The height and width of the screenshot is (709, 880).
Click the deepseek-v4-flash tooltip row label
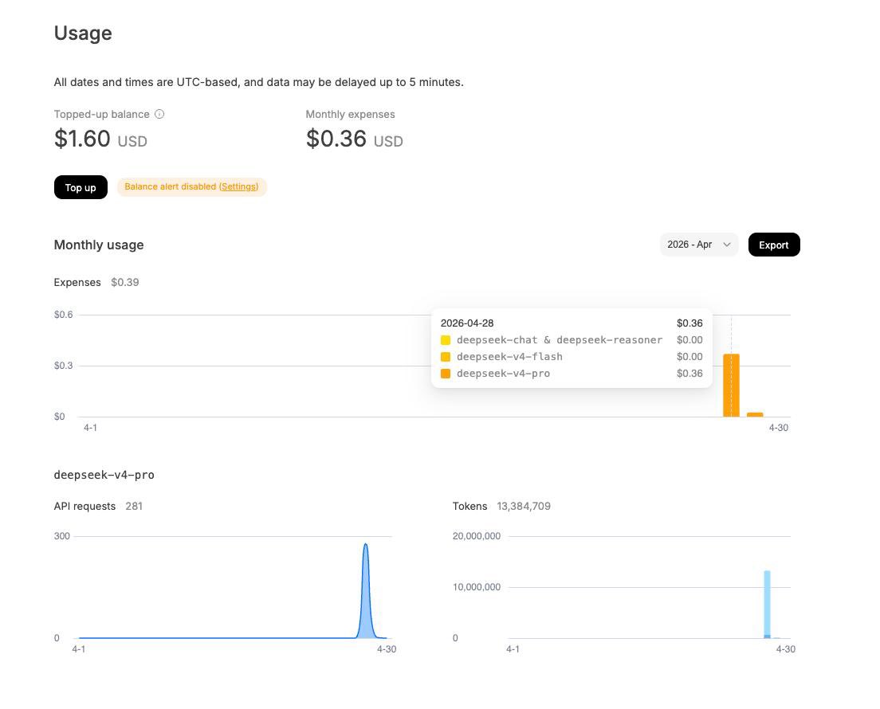(x=509, y=357)
